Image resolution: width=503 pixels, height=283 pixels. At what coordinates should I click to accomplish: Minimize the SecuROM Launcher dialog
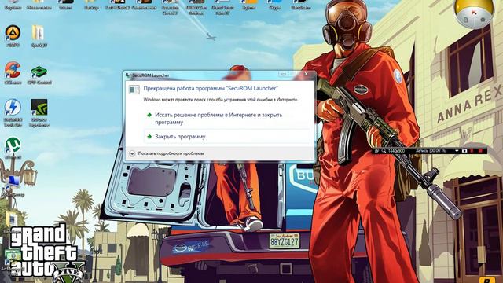(x=284, y=74)
